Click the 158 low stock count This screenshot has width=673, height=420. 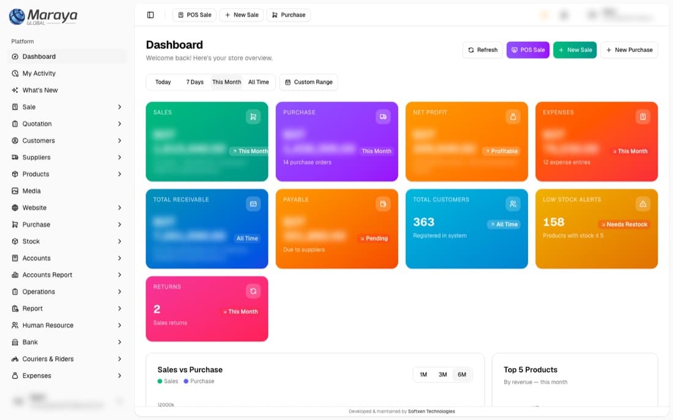click(x=554, y=222)
